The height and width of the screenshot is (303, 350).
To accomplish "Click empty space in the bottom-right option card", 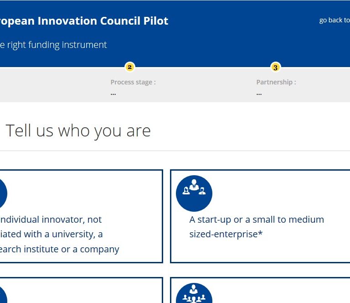I will [x=283, y=292].
